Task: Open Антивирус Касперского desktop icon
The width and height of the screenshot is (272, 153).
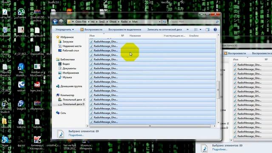Action: [37, 143]
